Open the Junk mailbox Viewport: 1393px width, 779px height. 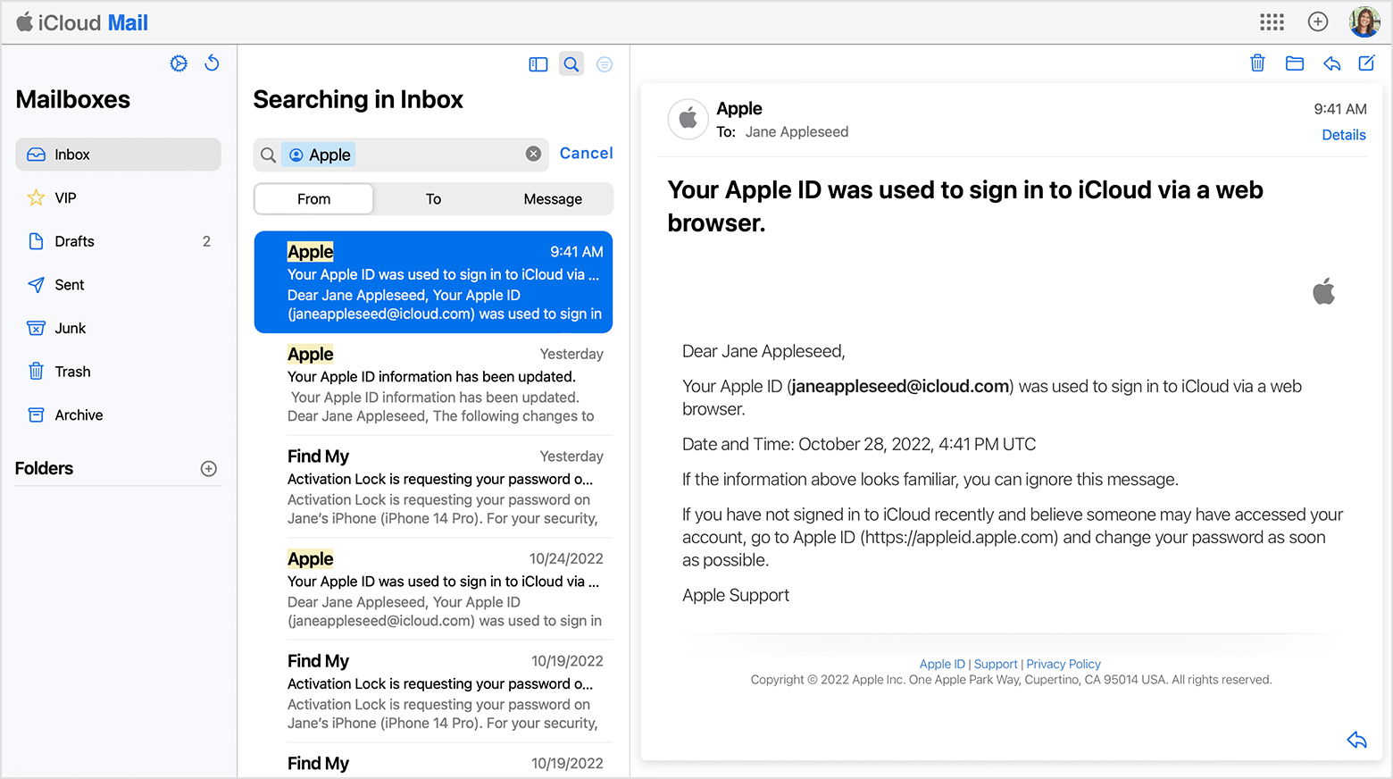(x=118, y=328)
